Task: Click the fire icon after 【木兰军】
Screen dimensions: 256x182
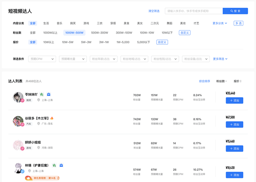Action: tap(52, 118)
